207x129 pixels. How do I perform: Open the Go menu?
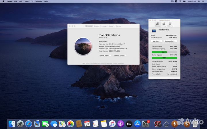click(32, 1)
